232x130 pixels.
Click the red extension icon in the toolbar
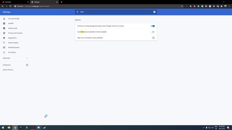pos(195,6)
